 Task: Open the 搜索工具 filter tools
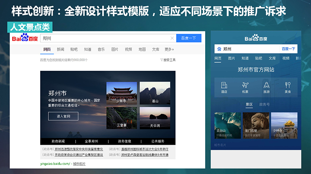click(168, 60)
